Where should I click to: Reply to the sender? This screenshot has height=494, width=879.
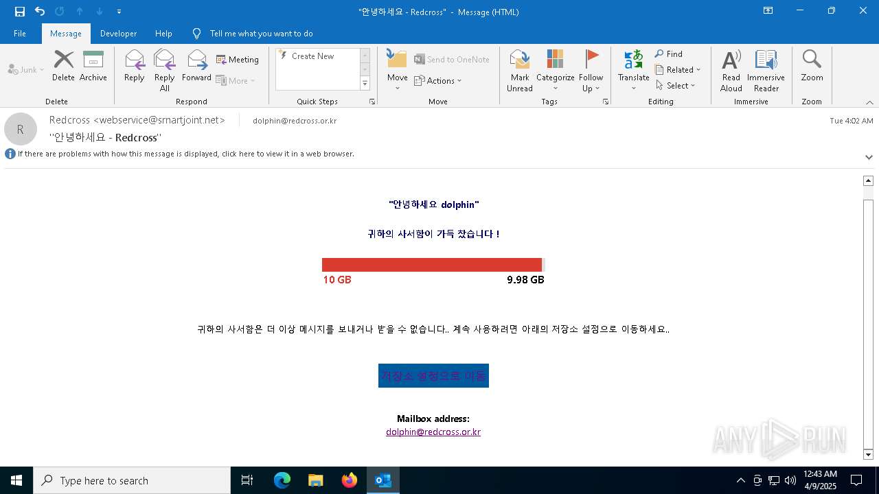pyautogui.click(x=135, y=66)
